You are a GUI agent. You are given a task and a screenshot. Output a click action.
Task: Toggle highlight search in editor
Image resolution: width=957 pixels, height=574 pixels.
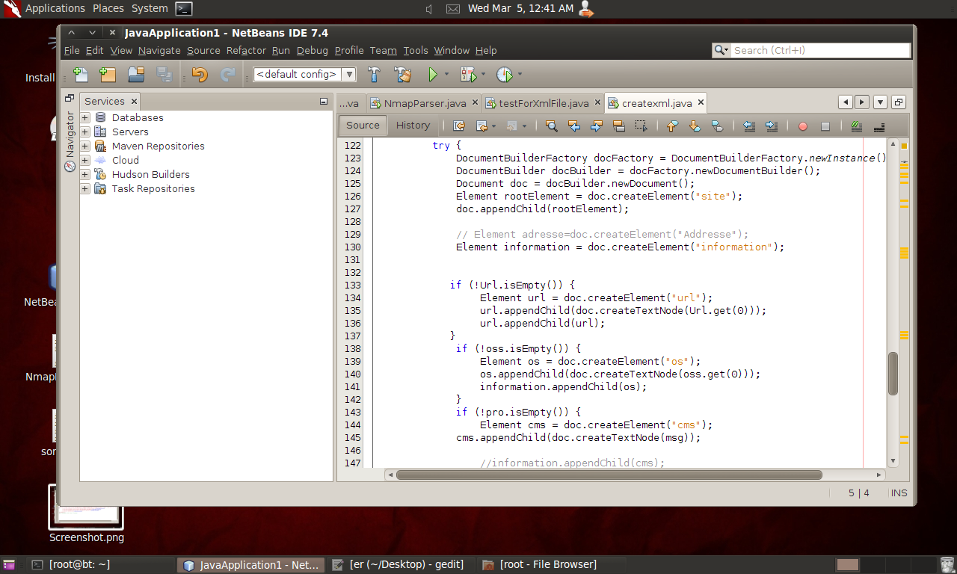tap(619, 126)
